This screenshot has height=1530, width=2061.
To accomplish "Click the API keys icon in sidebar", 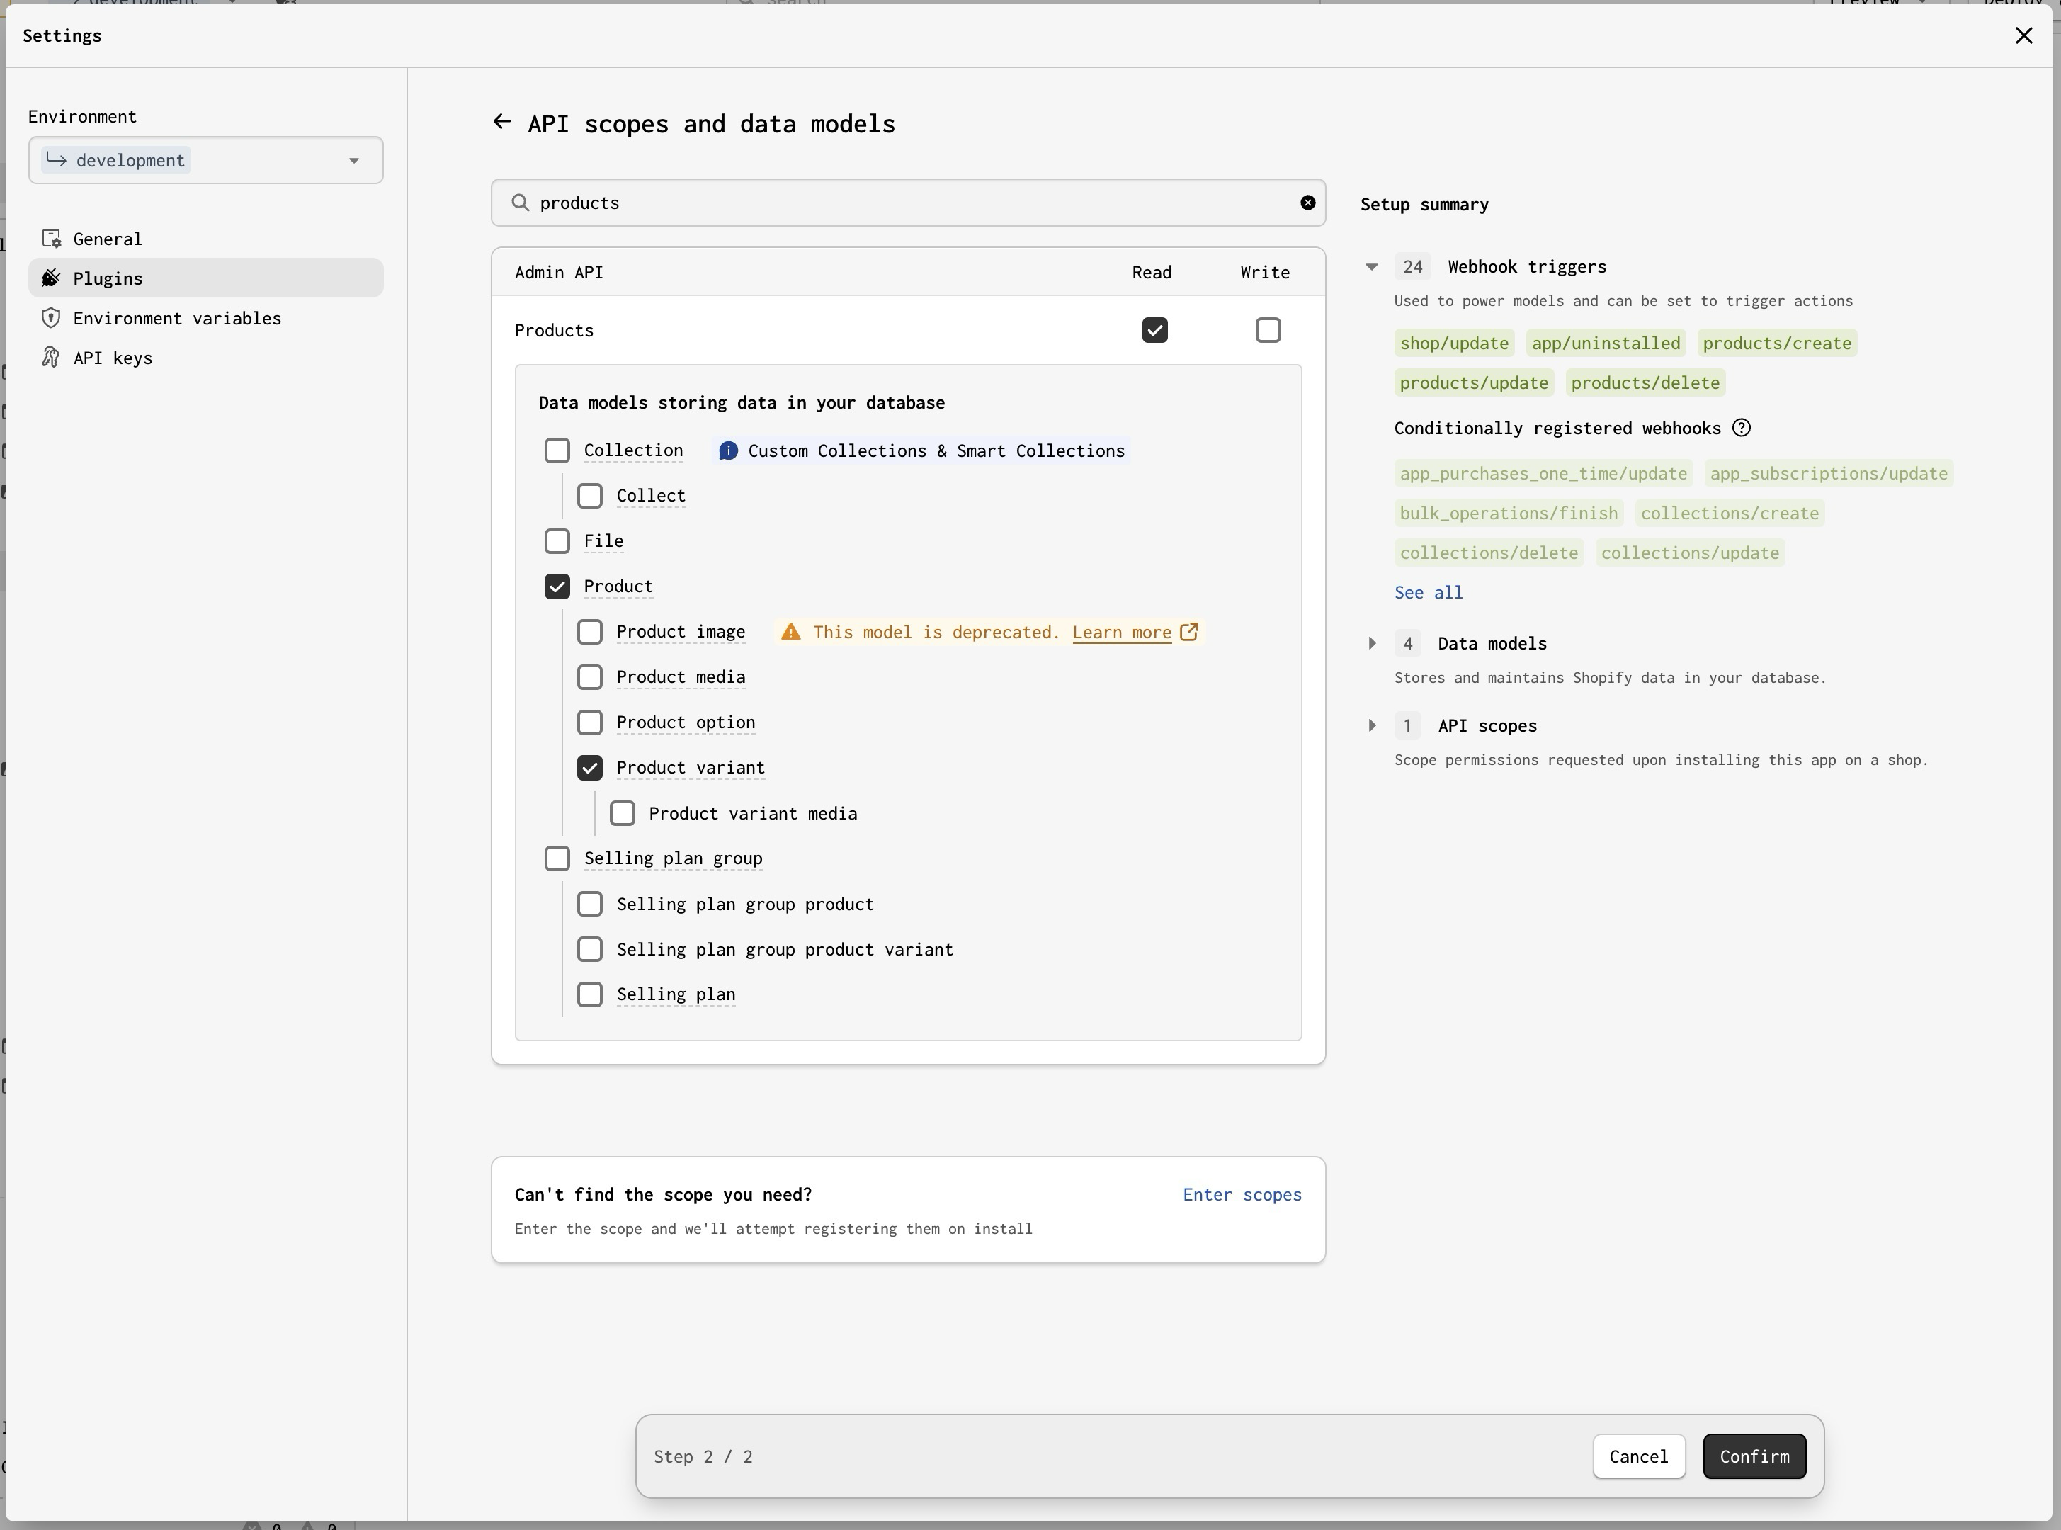I will (52, 358).
